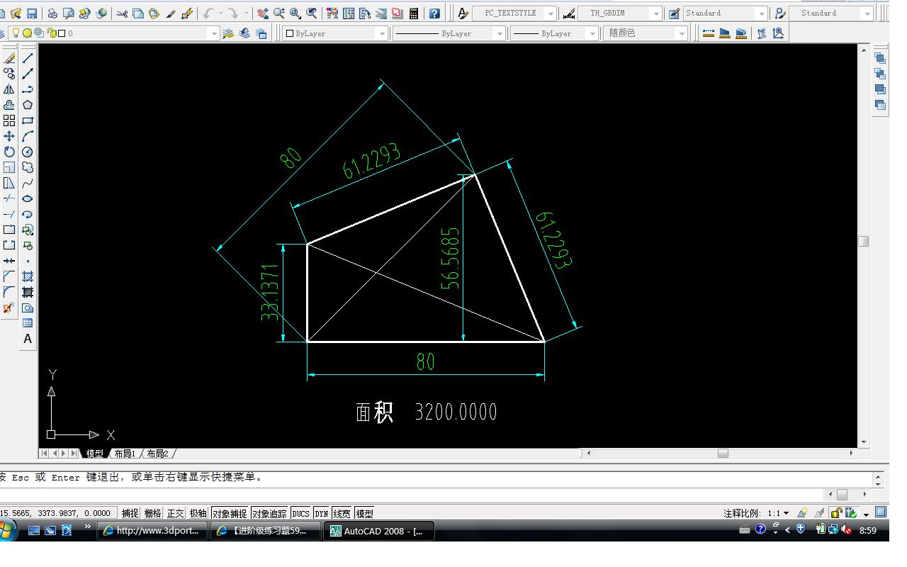Screen dimensions: 907x567
Task: Pick the Rotate tool
Action: click(9, 152)
